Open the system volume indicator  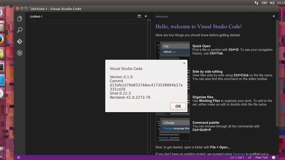point(272,3)
